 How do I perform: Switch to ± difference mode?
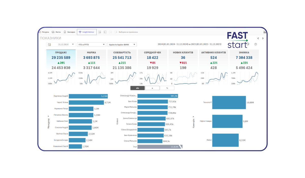(x=152, y=88)
